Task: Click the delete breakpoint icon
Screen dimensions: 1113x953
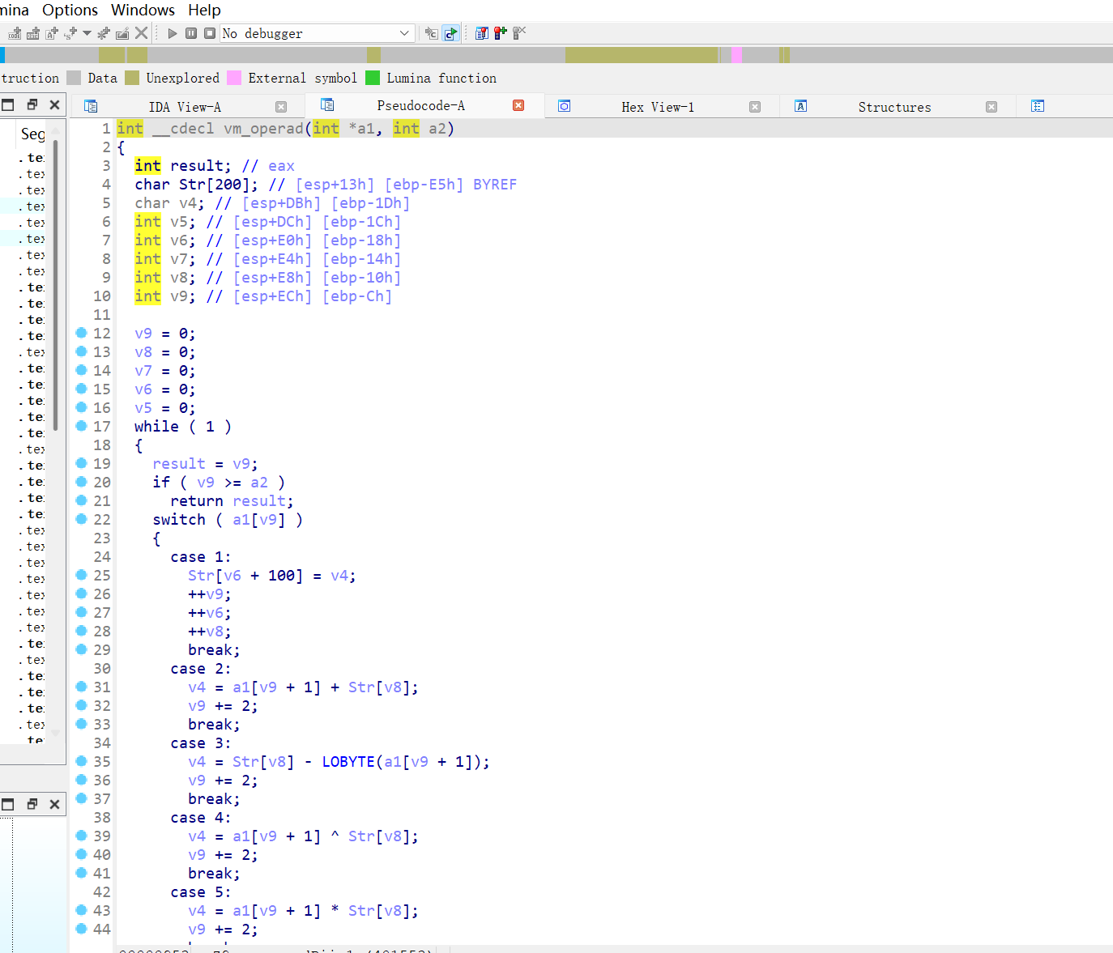Action: [519, 33]
